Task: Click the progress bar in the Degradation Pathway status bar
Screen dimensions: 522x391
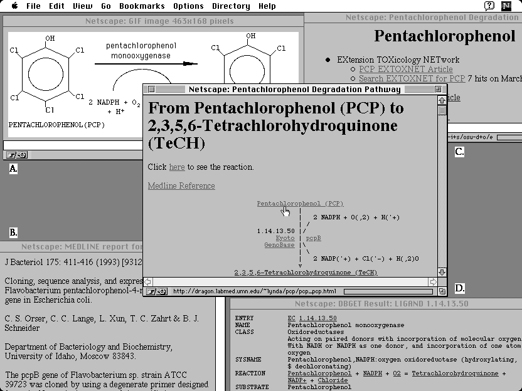Action: 388,291
